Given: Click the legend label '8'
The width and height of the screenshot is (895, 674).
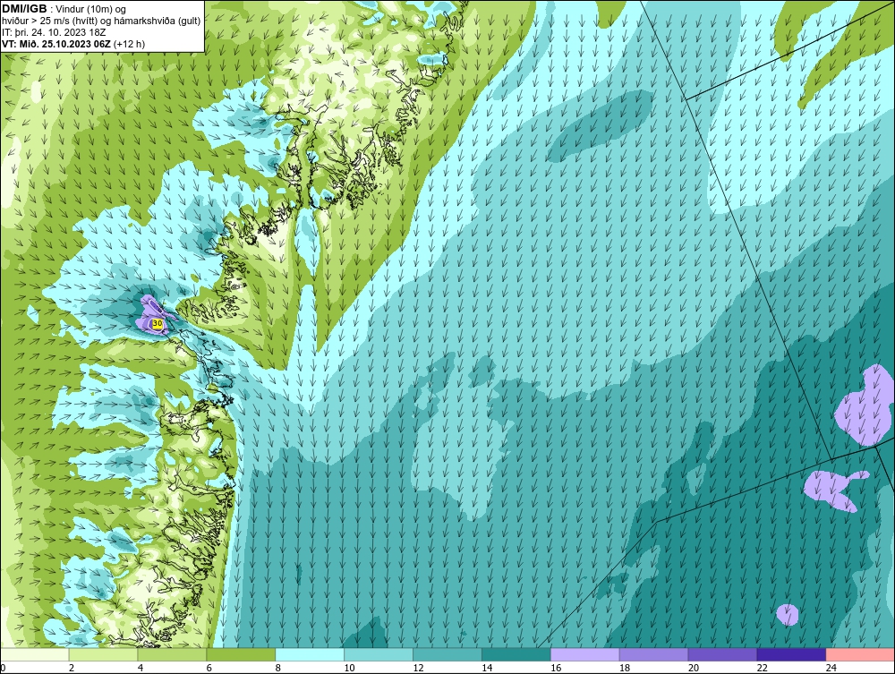Looking at the screenshot, I should tap(278, 668).
